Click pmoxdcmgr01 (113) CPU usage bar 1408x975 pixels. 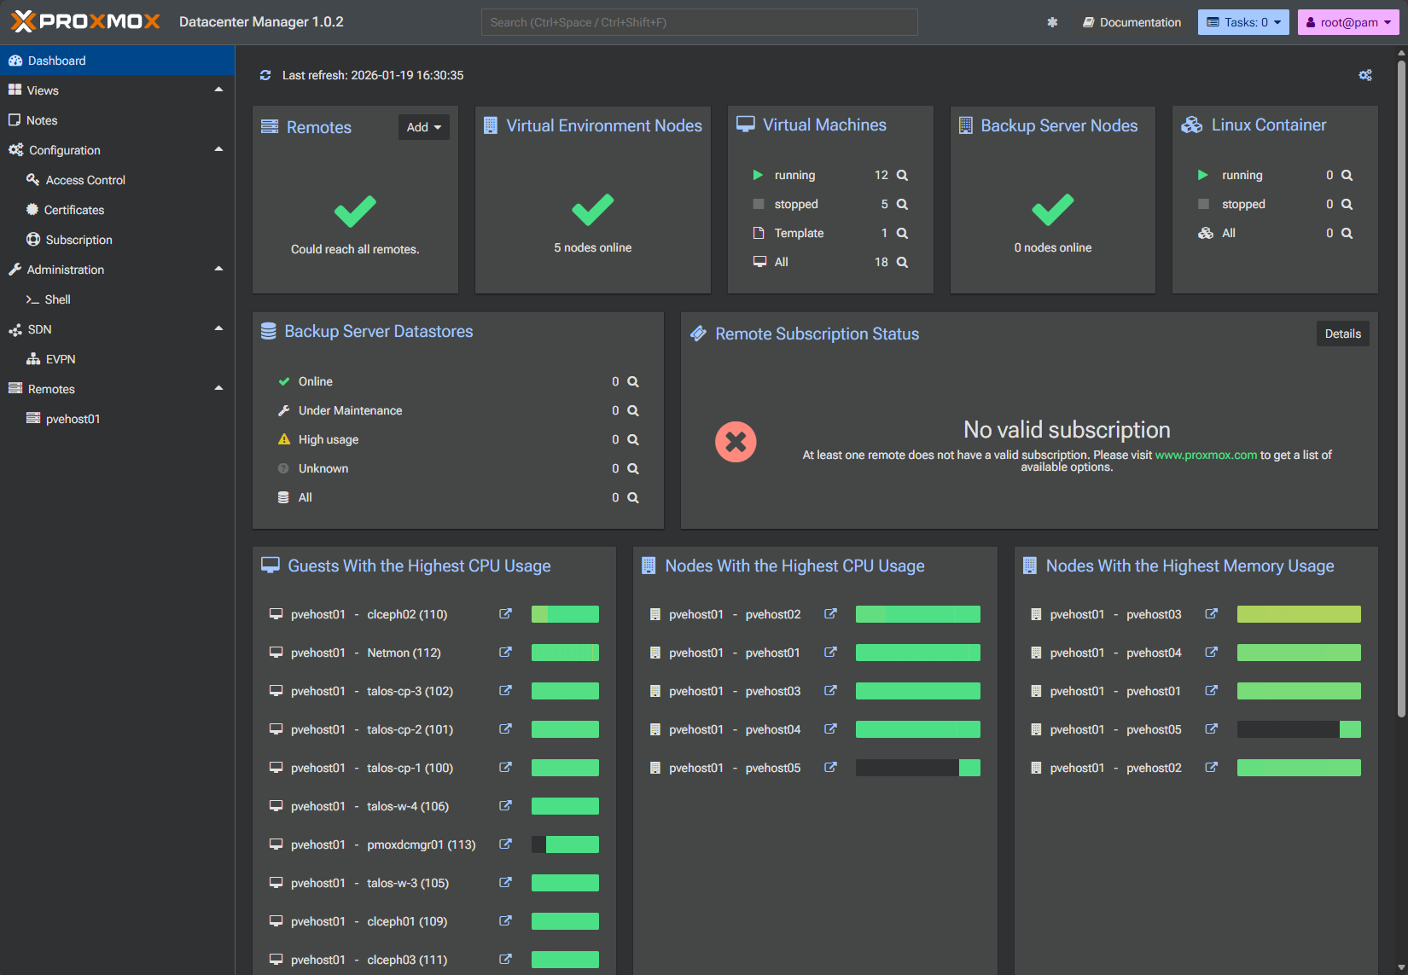[565, 844]
